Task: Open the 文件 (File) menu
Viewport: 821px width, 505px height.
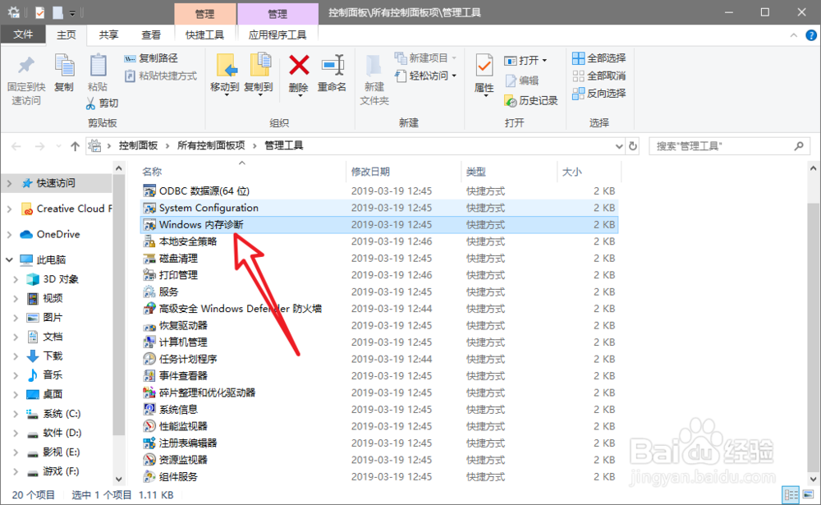Action: [x=24, y=34]
